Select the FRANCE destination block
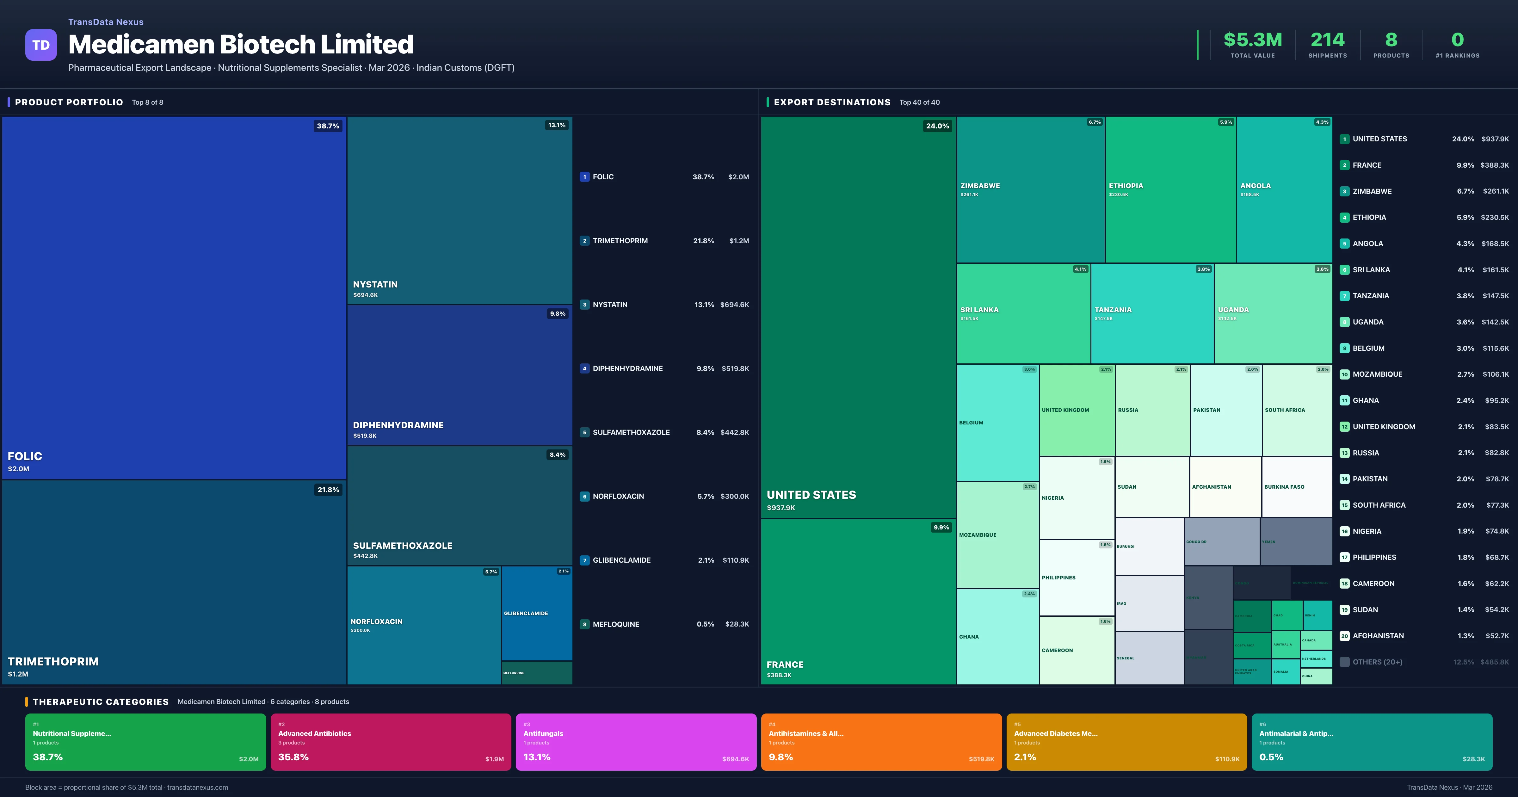This screenshot has height=797, width=1518. click(x=858, y=601)
